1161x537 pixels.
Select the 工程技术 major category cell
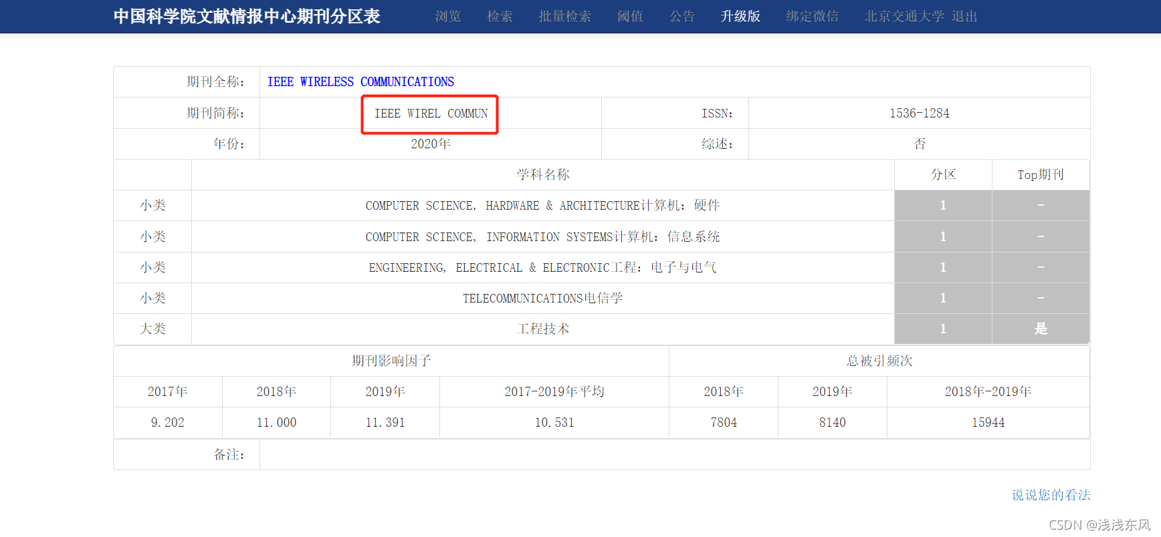542,329
